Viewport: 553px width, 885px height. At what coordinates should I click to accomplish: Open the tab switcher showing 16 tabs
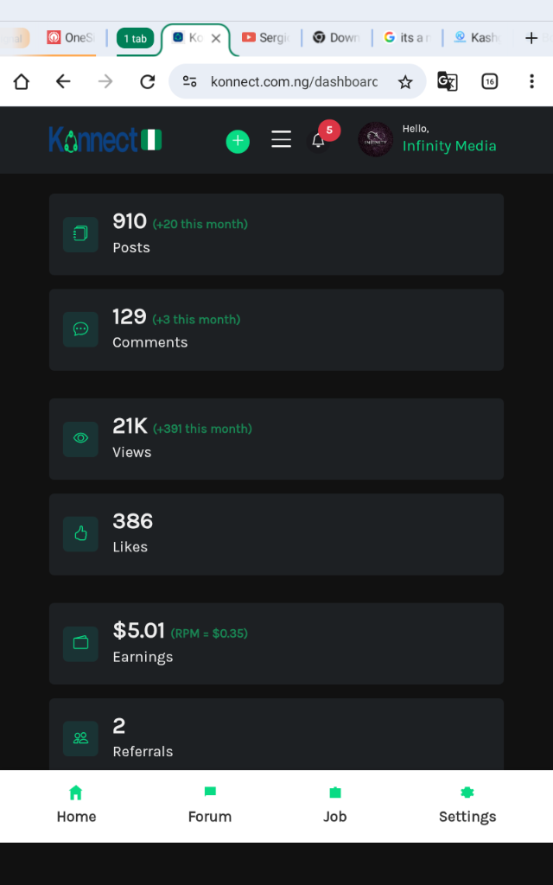pyautogui.click(x=489, y=82)
